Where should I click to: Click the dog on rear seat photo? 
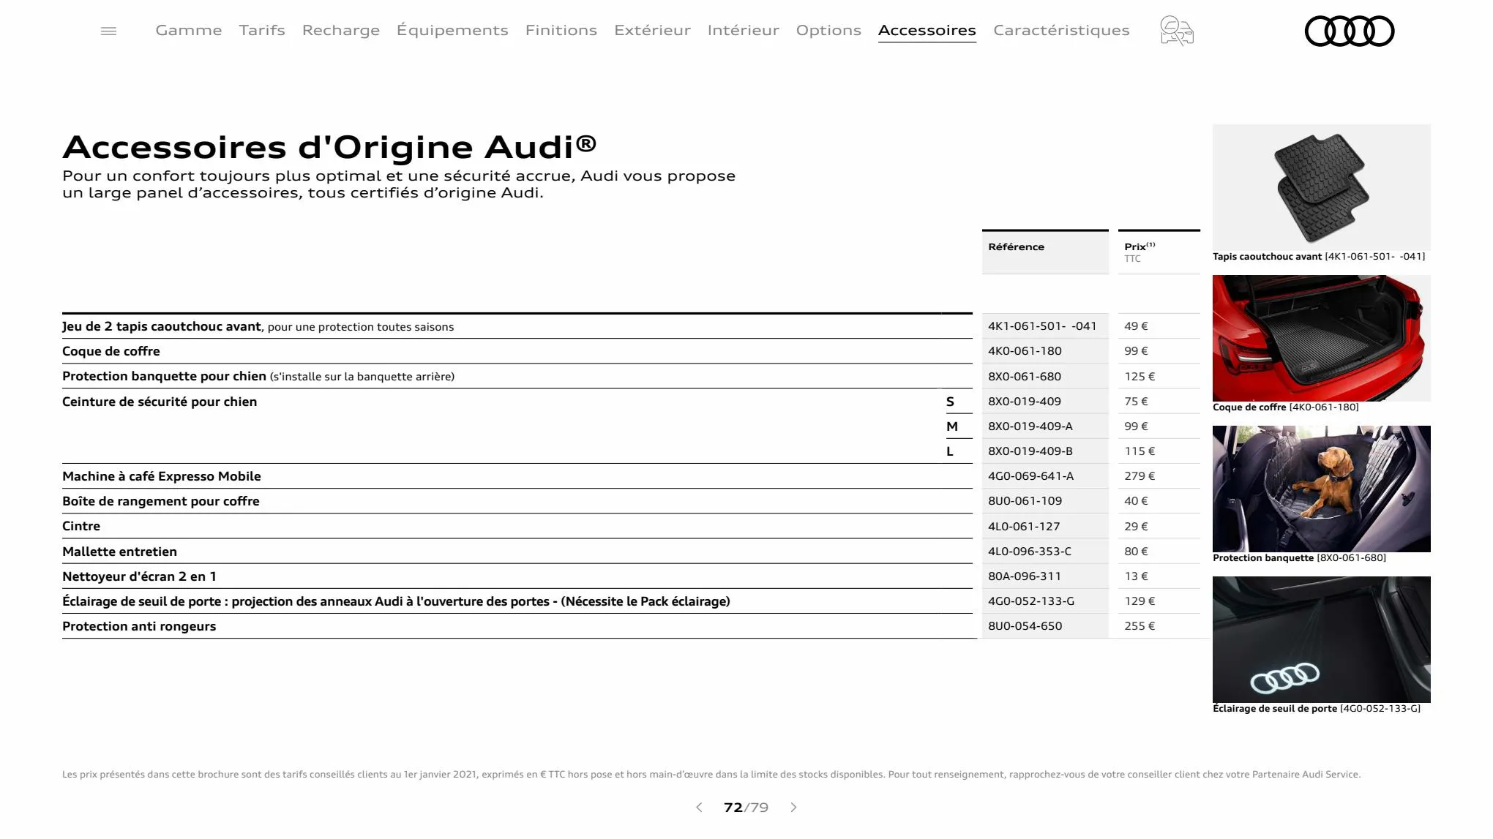(1322, 489)
